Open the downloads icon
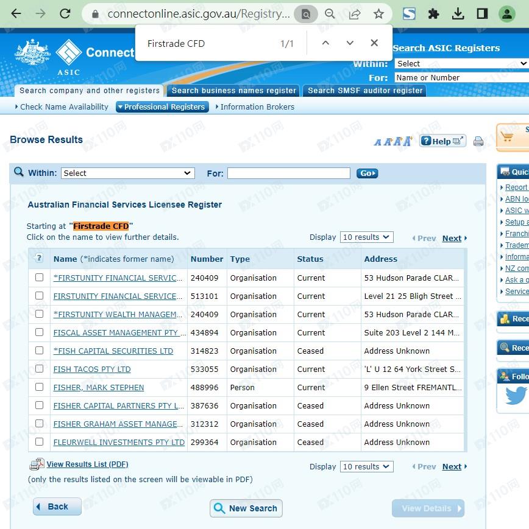 (458, 14)
